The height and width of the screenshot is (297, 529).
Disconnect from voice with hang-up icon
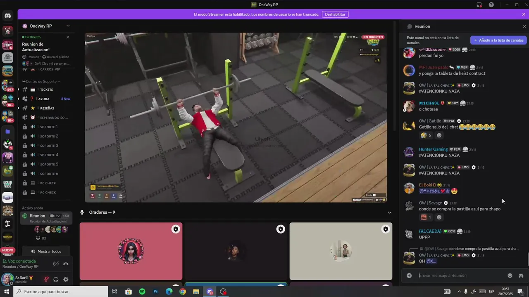point(66,264)
